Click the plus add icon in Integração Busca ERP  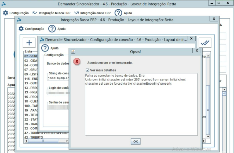[x=29, y=43]
